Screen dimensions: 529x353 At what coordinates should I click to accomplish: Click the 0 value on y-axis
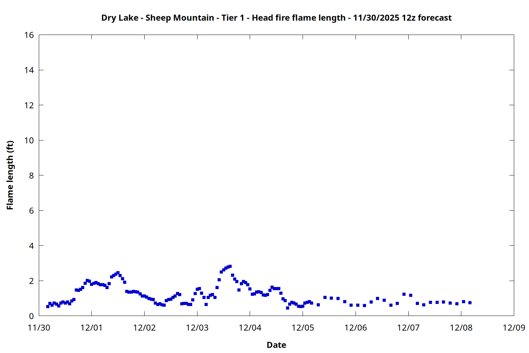coord(31,316)
